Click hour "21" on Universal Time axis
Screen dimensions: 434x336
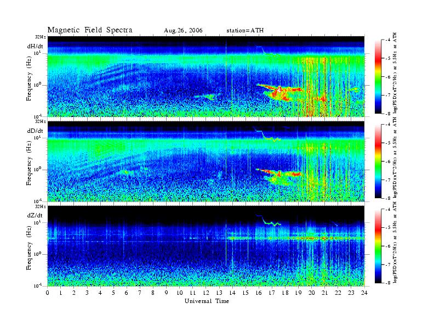[324, 293]
